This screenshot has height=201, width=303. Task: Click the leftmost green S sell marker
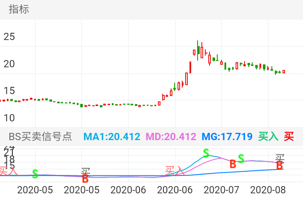pos(35,174)
